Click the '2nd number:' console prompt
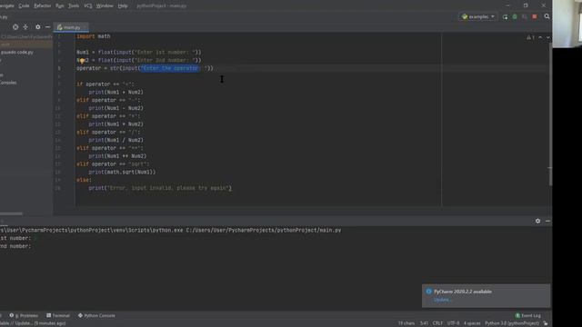 [15, 246]
